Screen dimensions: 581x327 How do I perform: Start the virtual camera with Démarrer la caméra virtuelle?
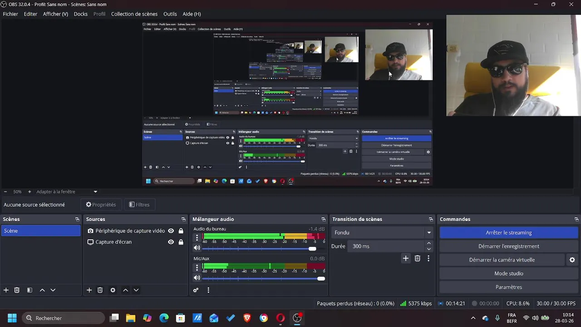tap(502, 260)
